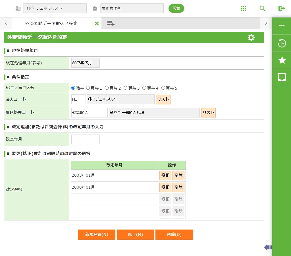Select the 賞与1 radio button
The width and height of the screenshot is (291, 256).
[x=88, y=88]
